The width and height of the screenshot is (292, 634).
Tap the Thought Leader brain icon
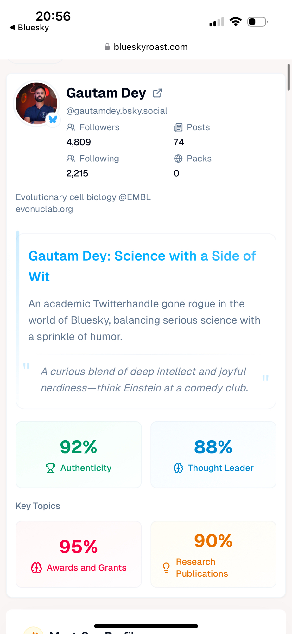tap(178, 468)
